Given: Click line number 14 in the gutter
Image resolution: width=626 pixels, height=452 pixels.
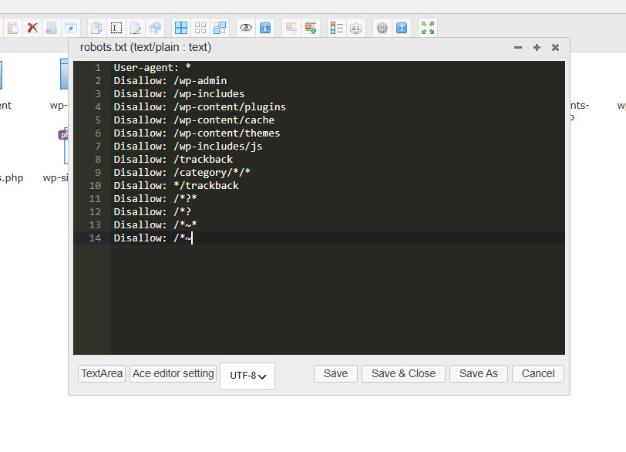Looking at the screenshot, I should click(95, 238).
